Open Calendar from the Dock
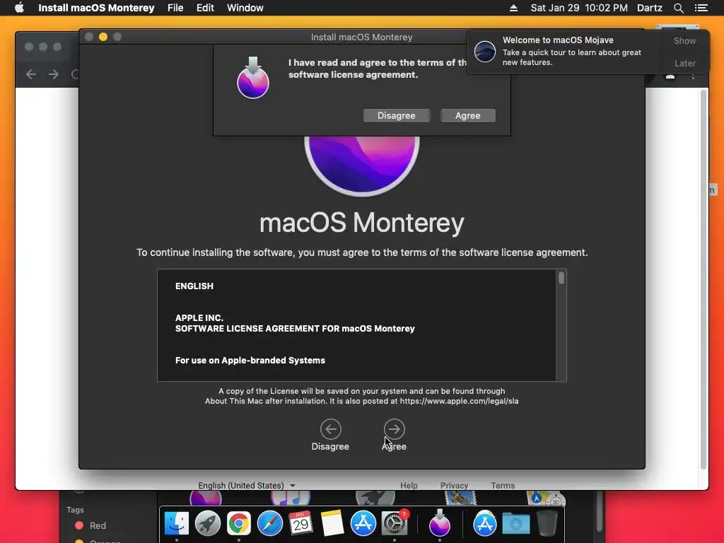Image resolution: width=724 pixels, height=543 pixels. click(301, 524)
